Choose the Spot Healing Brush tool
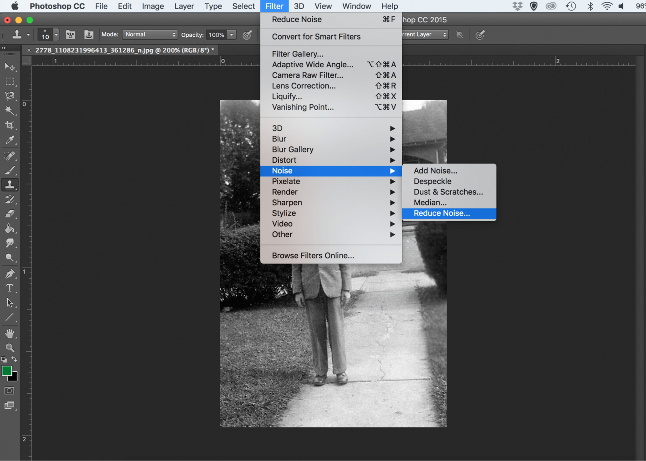646x461 pixels. 10,155
